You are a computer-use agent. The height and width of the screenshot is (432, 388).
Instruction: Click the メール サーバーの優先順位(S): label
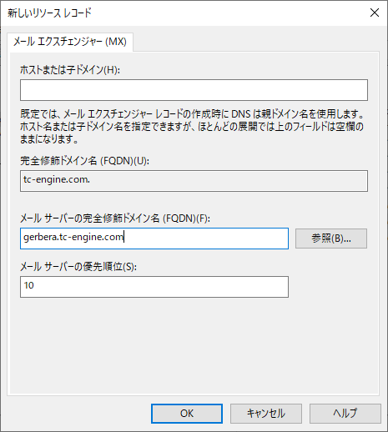click(x=78, y=267)
